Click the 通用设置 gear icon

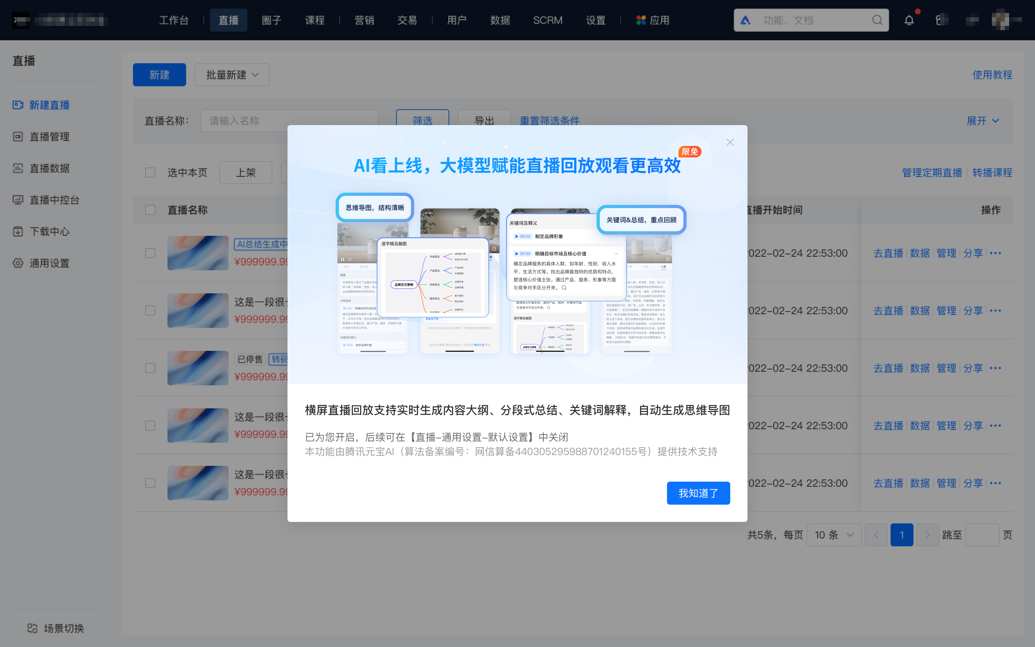point(18,263)
